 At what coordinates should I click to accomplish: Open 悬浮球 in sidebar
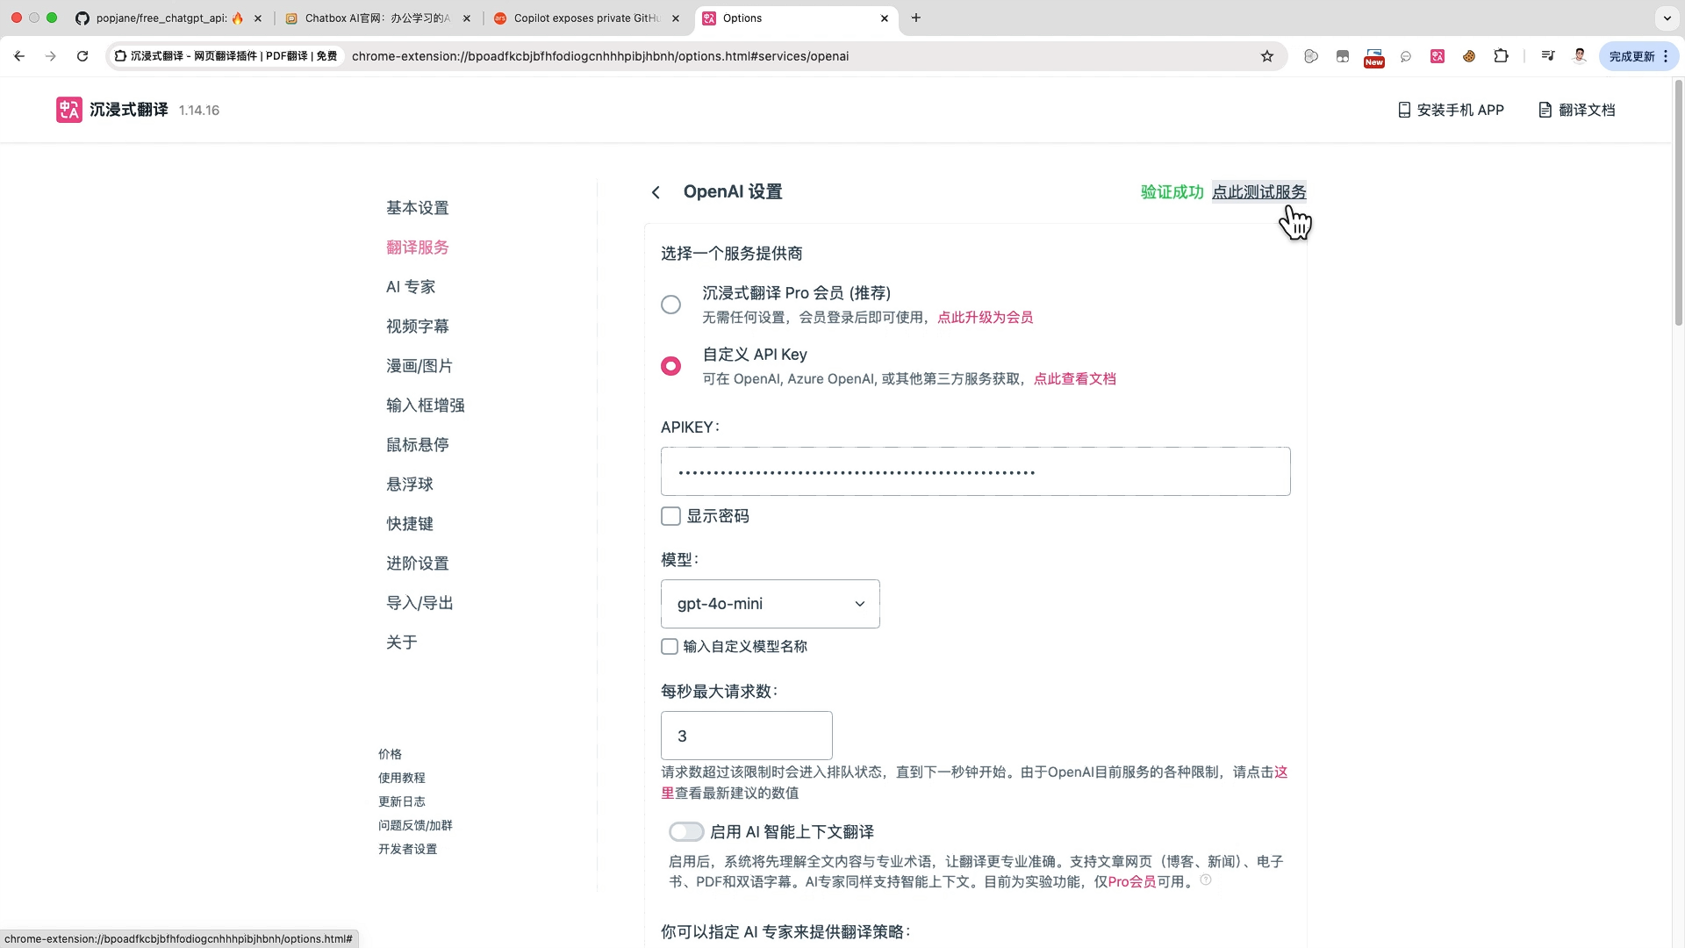click(x=410, y=485)
